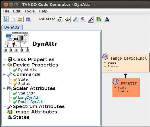150x127 pixels.
Task: Click the Tango_DeviceImpl class box title
Action: pos(129,58)
